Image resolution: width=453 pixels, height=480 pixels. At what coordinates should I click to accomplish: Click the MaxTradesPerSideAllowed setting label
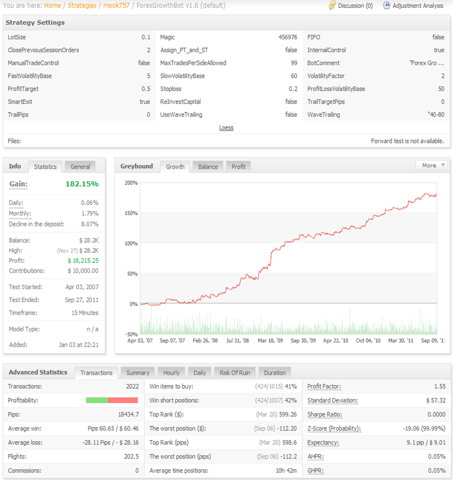[x=193, y=63]
